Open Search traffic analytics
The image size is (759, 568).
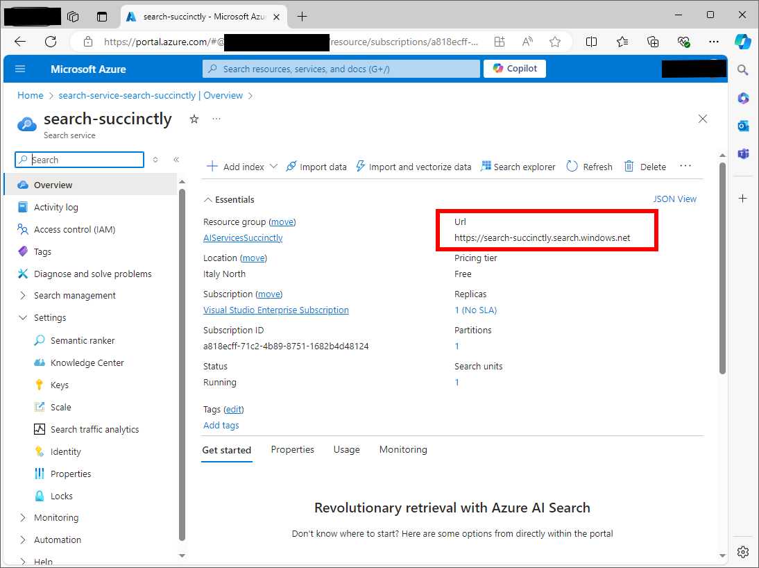click(x=94, y=429)
